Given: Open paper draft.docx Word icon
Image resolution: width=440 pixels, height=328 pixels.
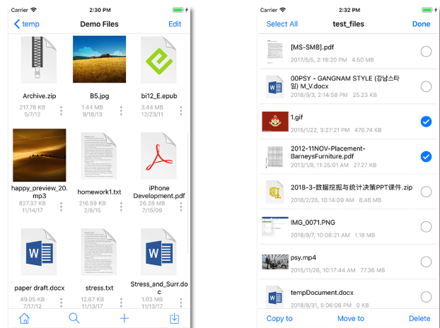Looking at the screenshot, I should click(39, 253).
